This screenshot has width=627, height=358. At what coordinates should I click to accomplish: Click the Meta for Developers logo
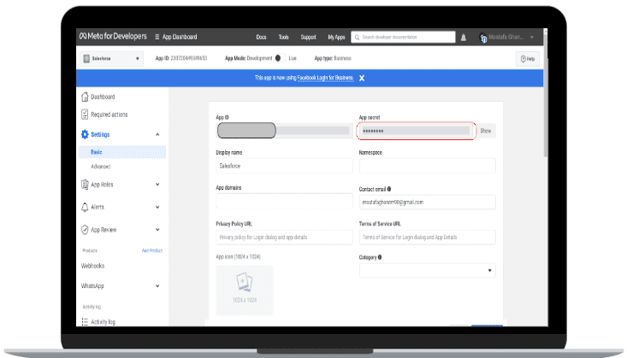113,37
